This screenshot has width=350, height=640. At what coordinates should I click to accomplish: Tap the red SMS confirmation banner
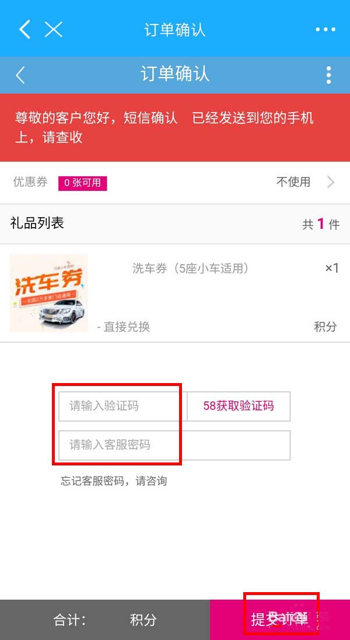[175, 127]
